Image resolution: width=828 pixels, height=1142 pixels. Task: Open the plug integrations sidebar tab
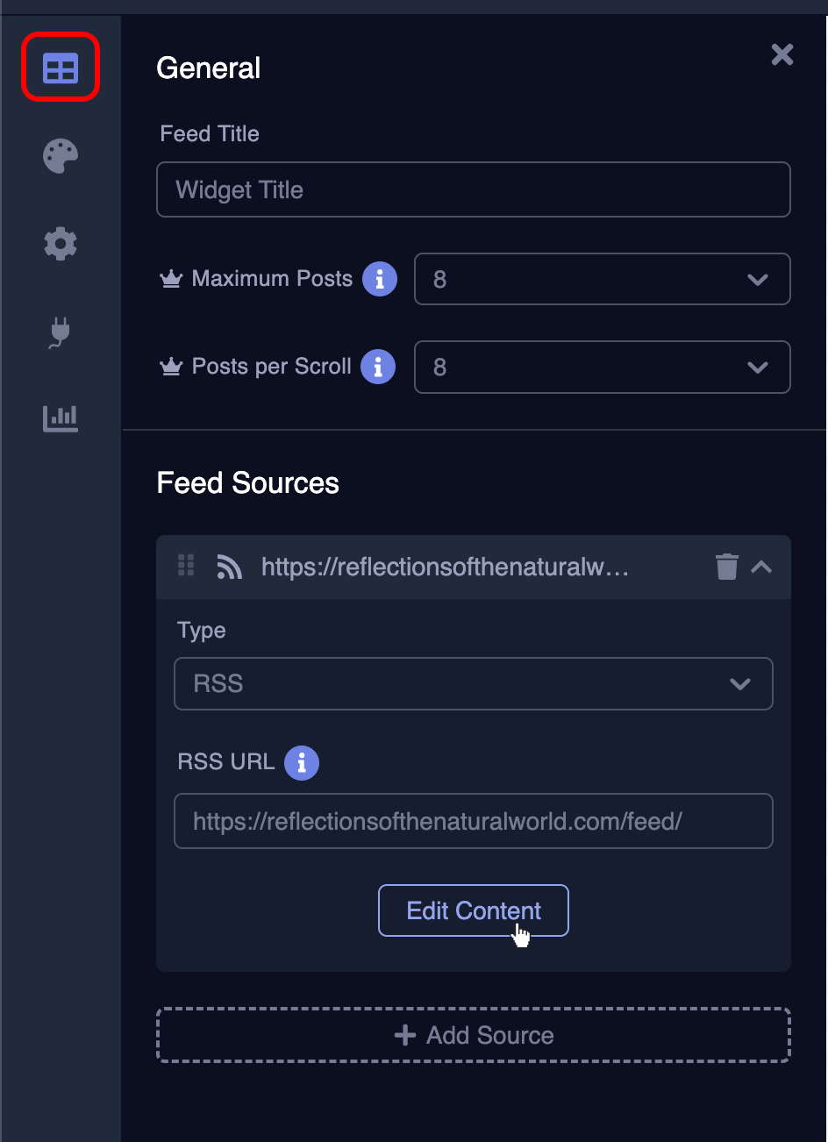(61, 332)
